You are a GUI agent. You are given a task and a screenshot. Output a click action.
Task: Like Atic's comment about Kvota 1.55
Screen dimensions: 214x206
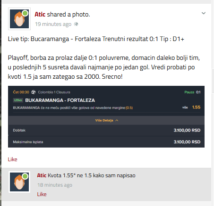pyautogui.click(x=42, y=194)
